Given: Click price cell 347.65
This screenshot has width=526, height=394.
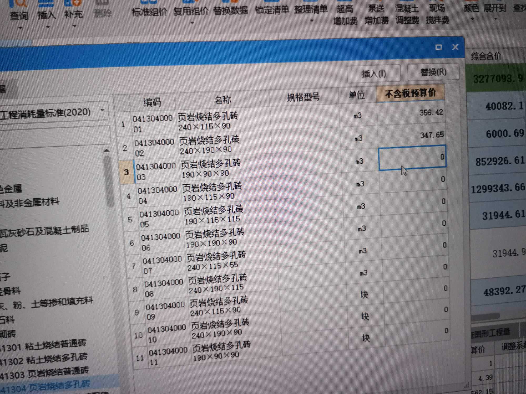Looking at the screenshot, I should (x=412, y=135).
